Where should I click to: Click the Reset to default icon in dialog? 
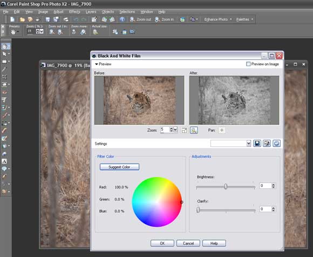[276, 144]
